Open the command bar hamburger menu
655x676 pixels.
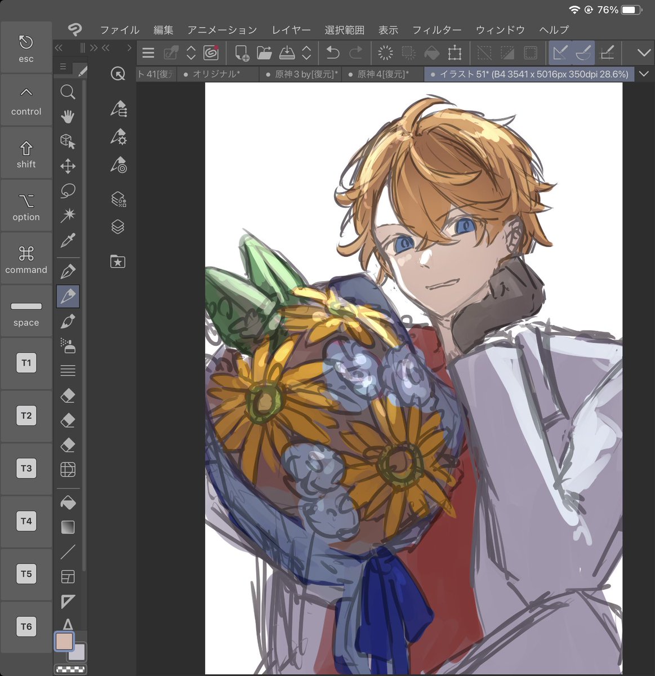[x=149, y=54]
